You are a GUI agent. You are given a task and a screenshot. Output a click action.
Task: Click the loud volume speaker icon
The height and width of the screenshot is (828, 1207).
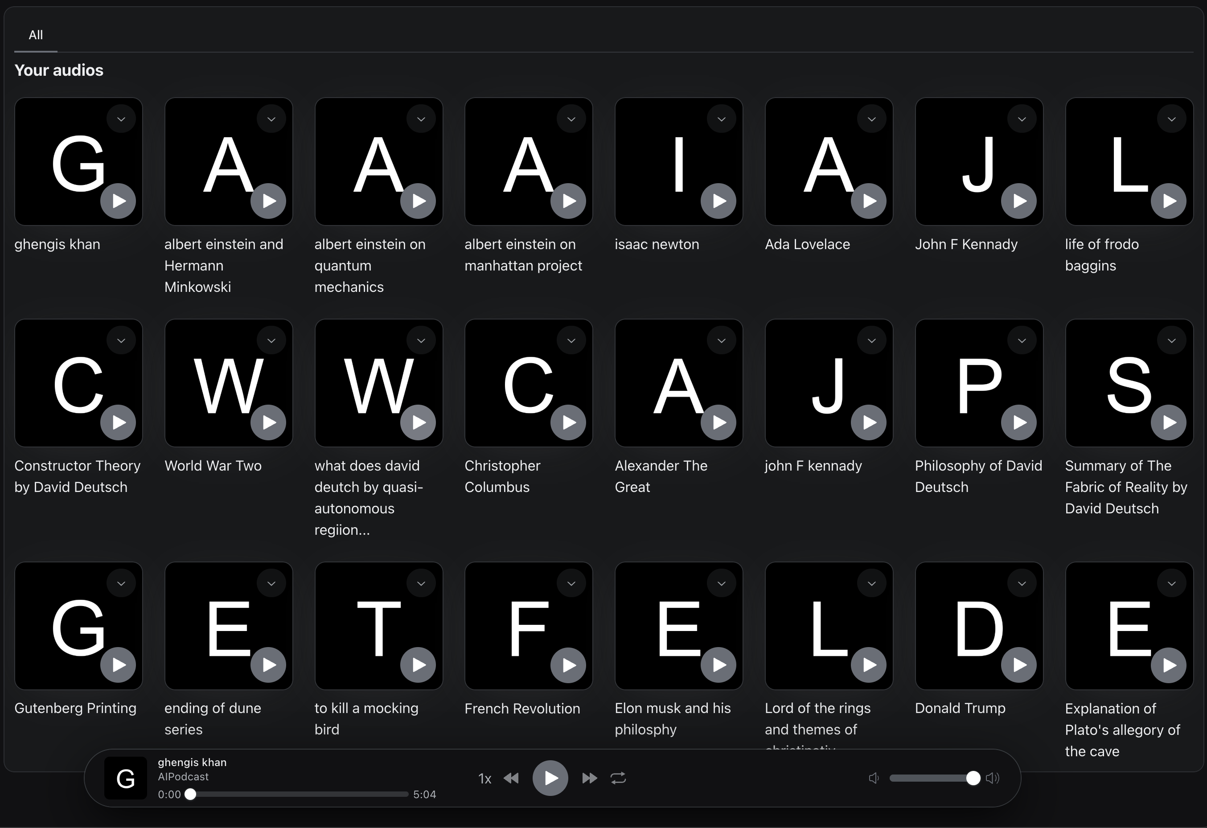coord(992,778)
